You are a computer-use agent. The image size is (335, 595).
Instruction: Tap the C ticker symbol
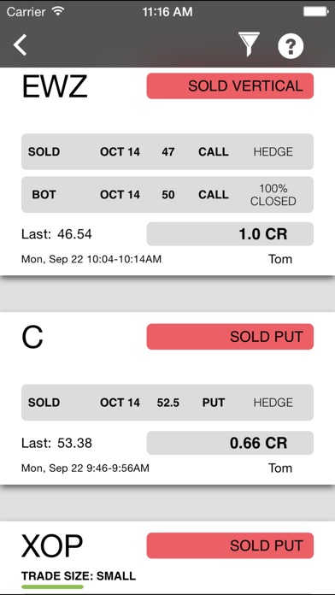tap(32, 338)
